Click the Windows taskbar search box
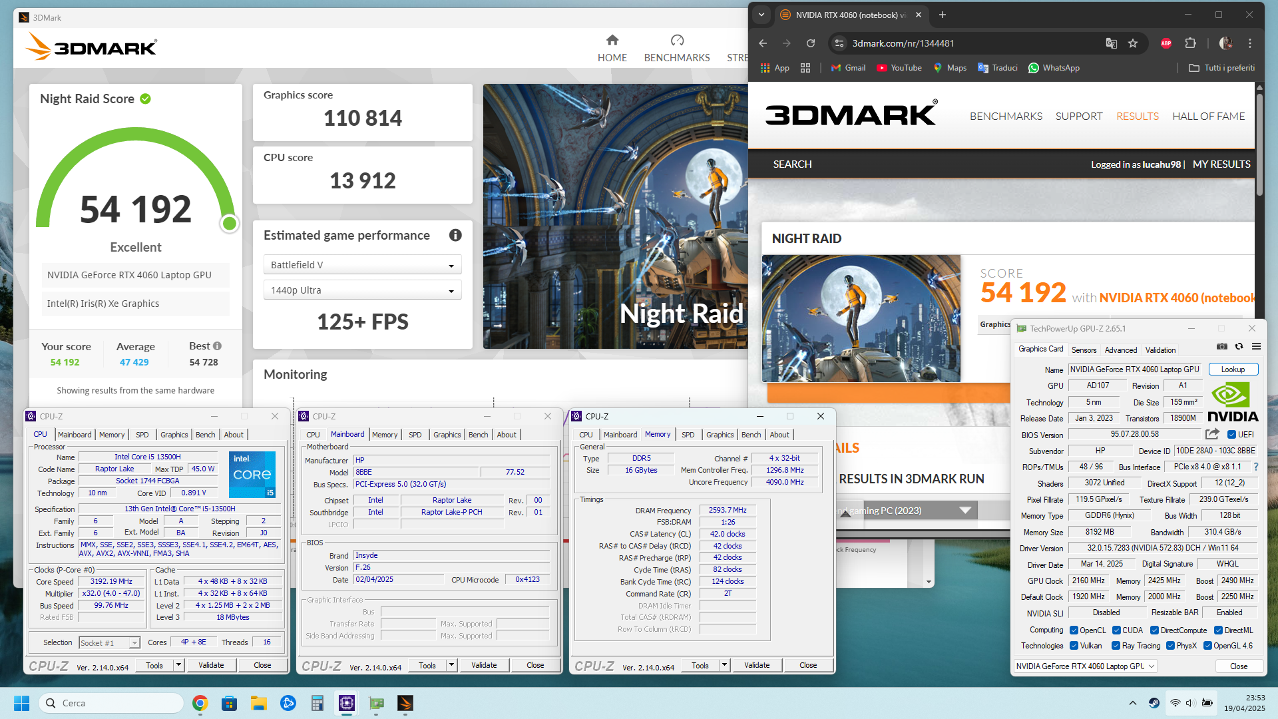This screenshot has height=719, width=1278. (x=111, y=703)
